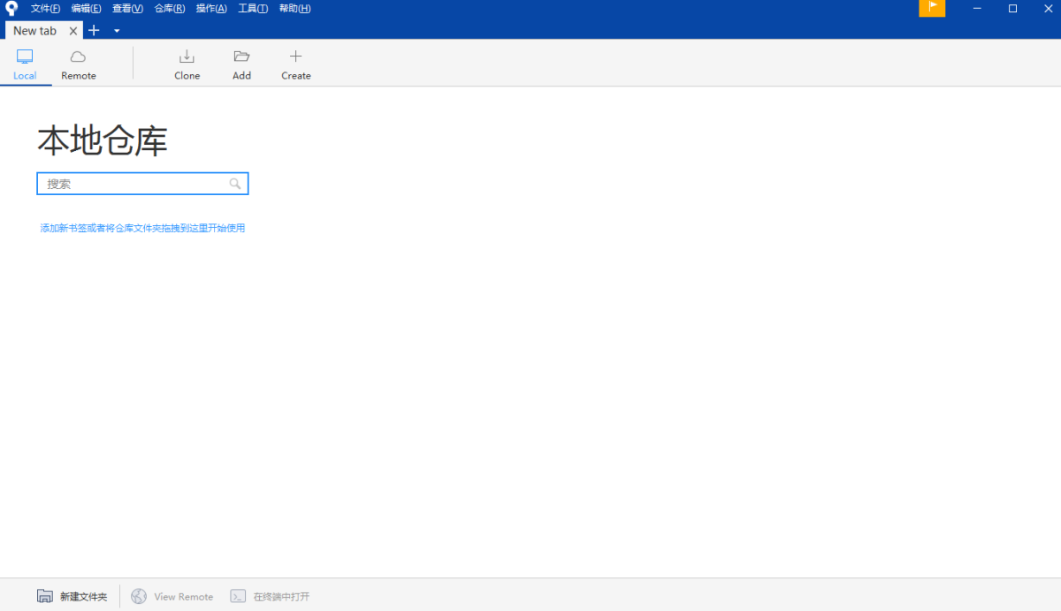This screenshot has width=1061, height=611.
Task: Open the 工具(T) menu
Action: click(x=253, y=8)
